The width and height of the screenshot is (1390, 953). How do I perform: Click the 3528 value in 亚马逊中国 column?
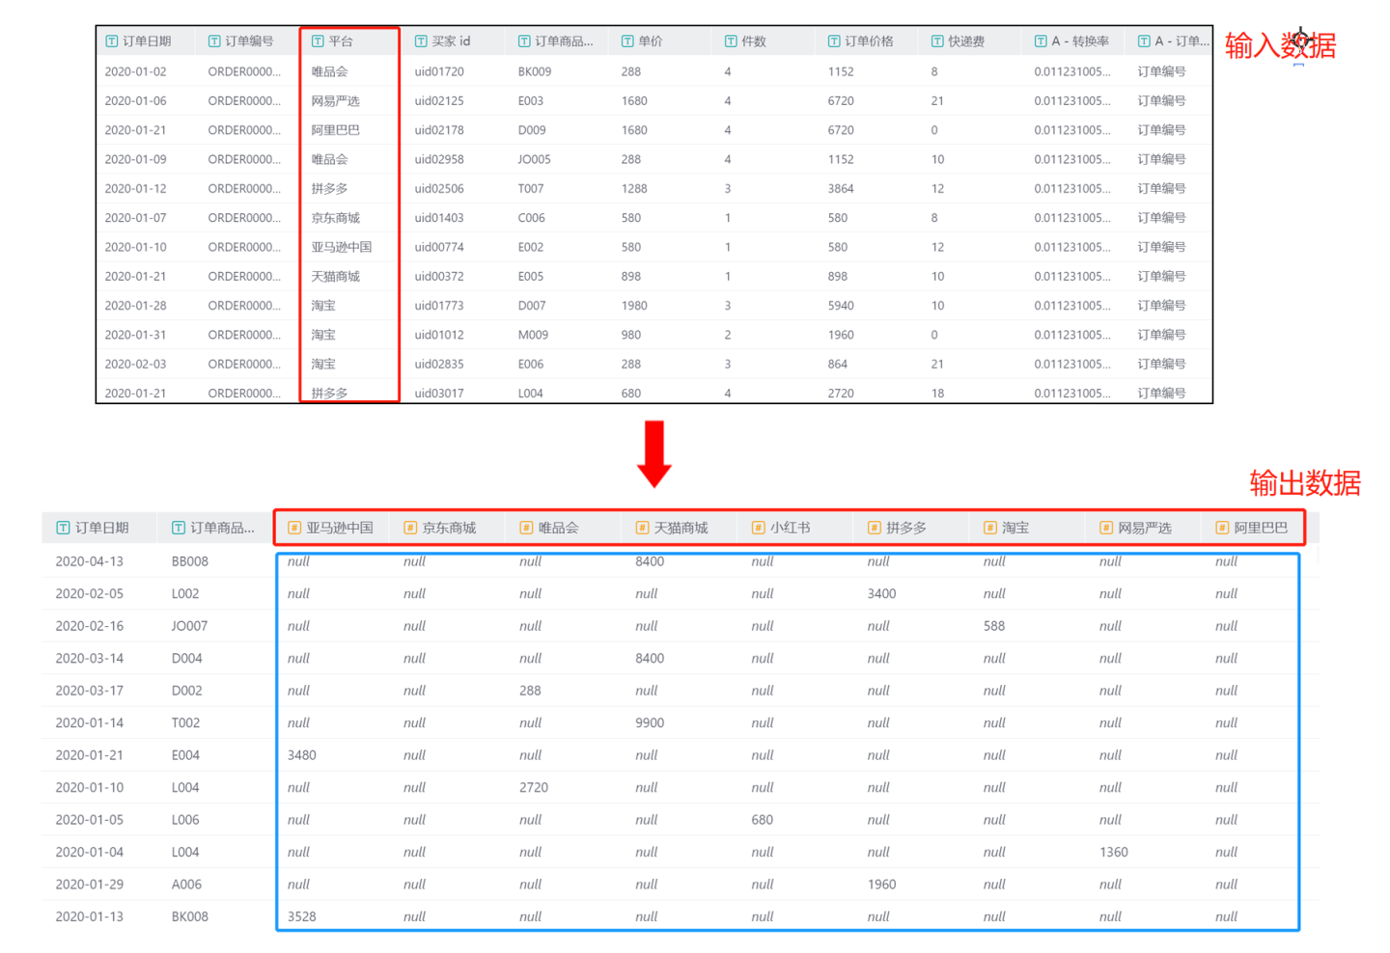point(301,916)
